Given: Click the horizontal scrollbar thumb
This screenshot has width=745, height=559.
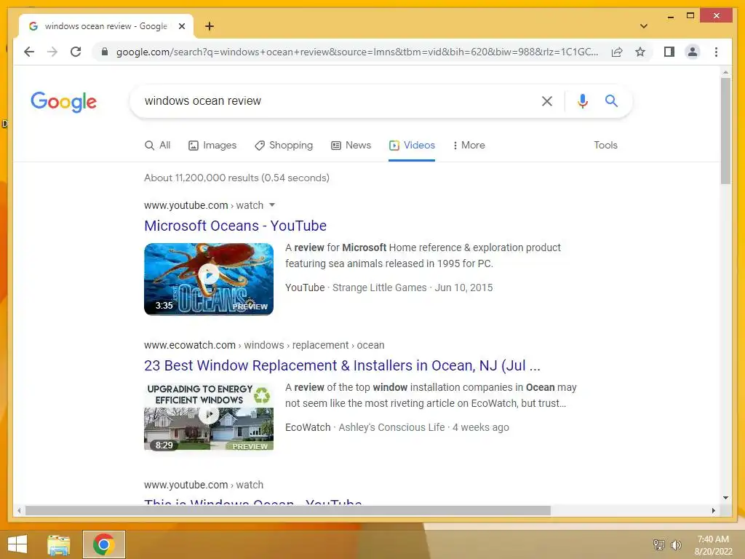Looking at the screenshot, I should (288, 510).
